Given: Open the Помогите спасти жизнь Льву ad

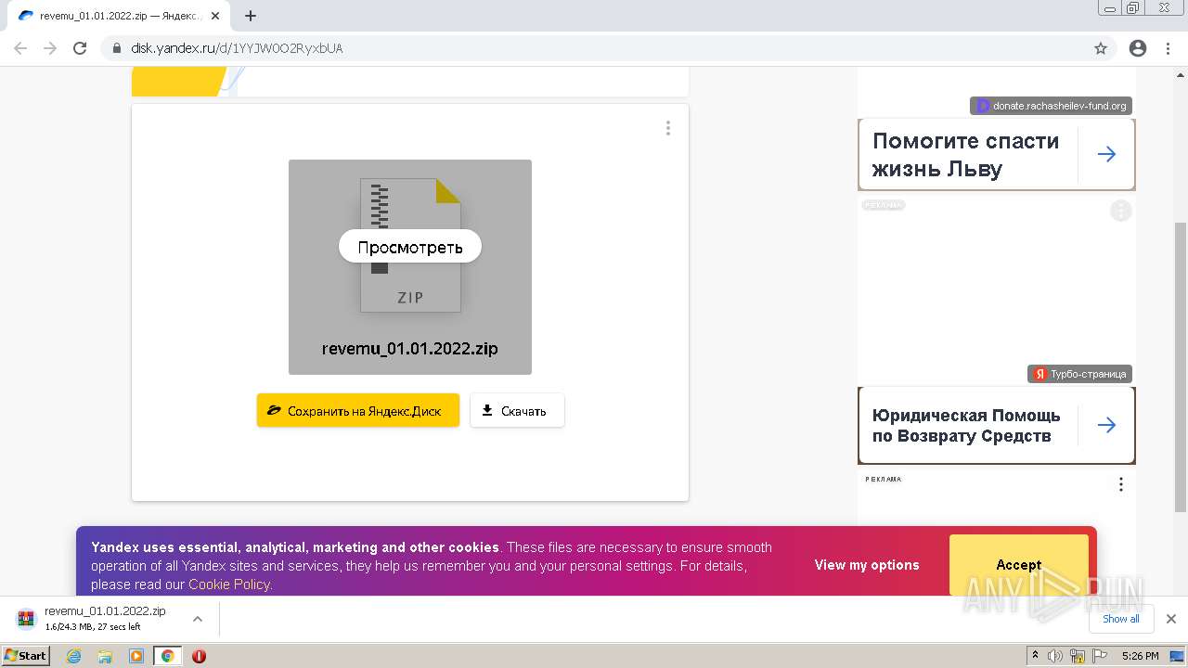Looking at the screenshot, I should [965, 155].
